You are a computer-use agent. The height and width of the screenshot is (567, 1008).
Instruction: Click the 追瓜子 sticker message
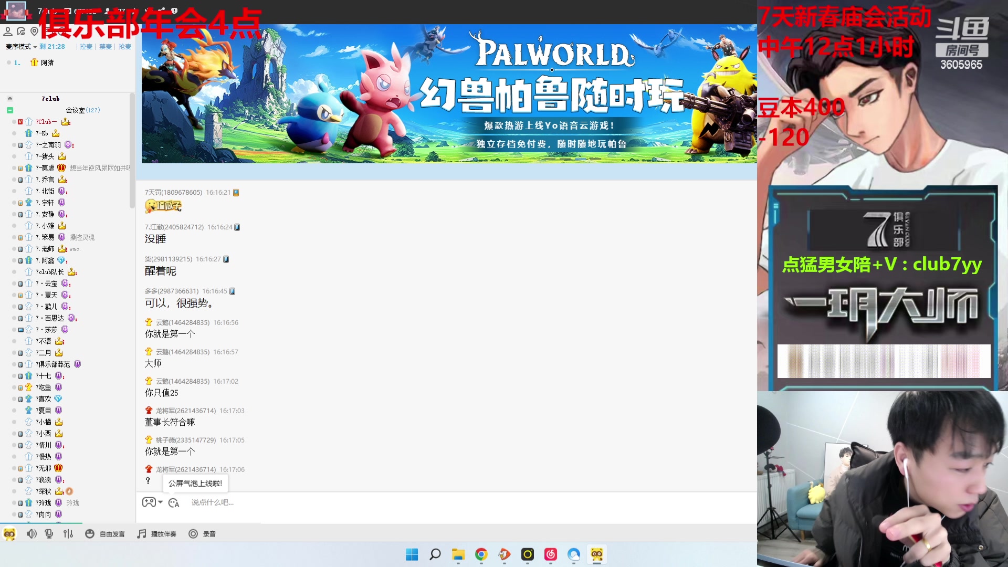coord(163,206)
